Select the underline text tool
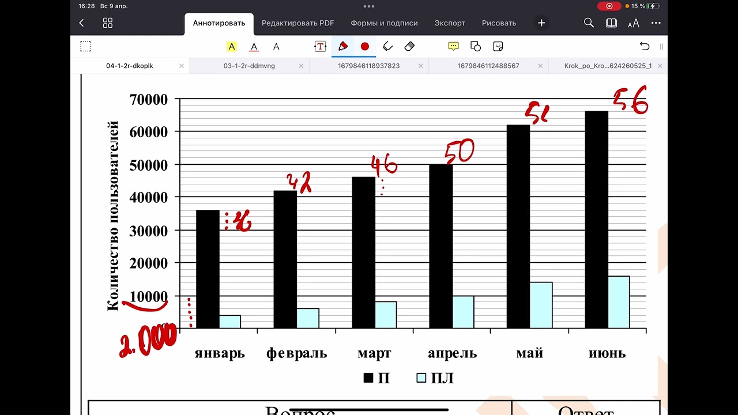738x415 pixels. click(254, 47)
